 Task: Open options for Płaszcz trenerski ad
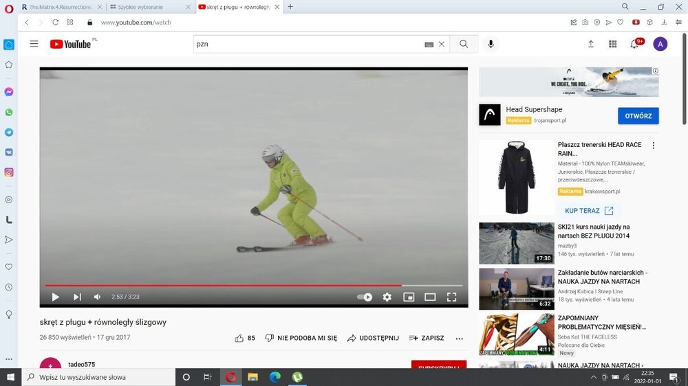654,146
